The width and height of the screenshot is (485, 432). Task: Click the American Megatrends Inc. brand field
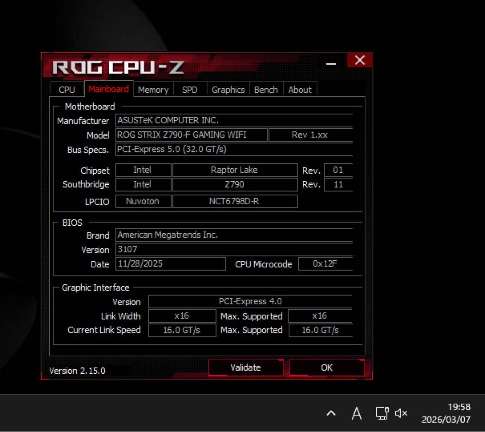tap(234, 235)
